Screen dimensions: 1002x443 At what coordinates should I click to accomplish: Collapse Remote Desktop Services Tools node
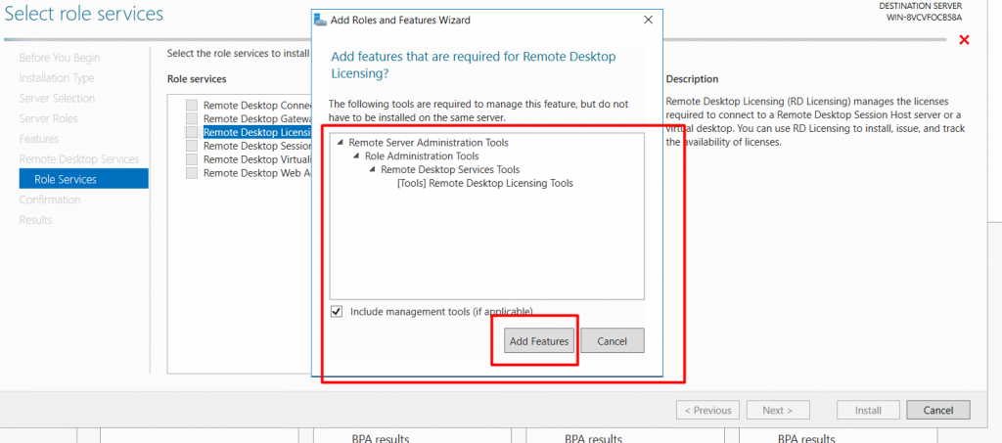tap(372, 170)
